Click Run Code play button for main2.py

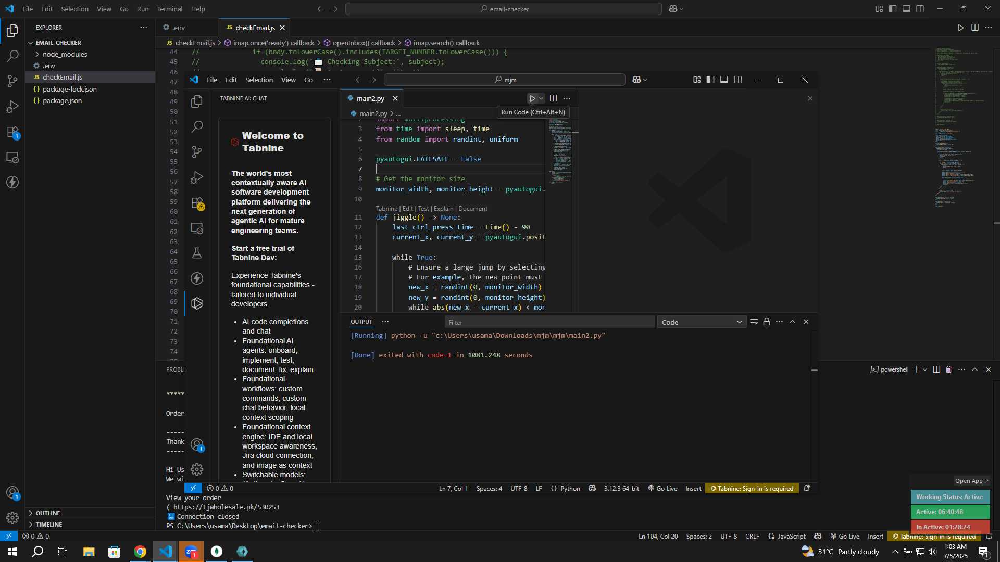point(532,98)
